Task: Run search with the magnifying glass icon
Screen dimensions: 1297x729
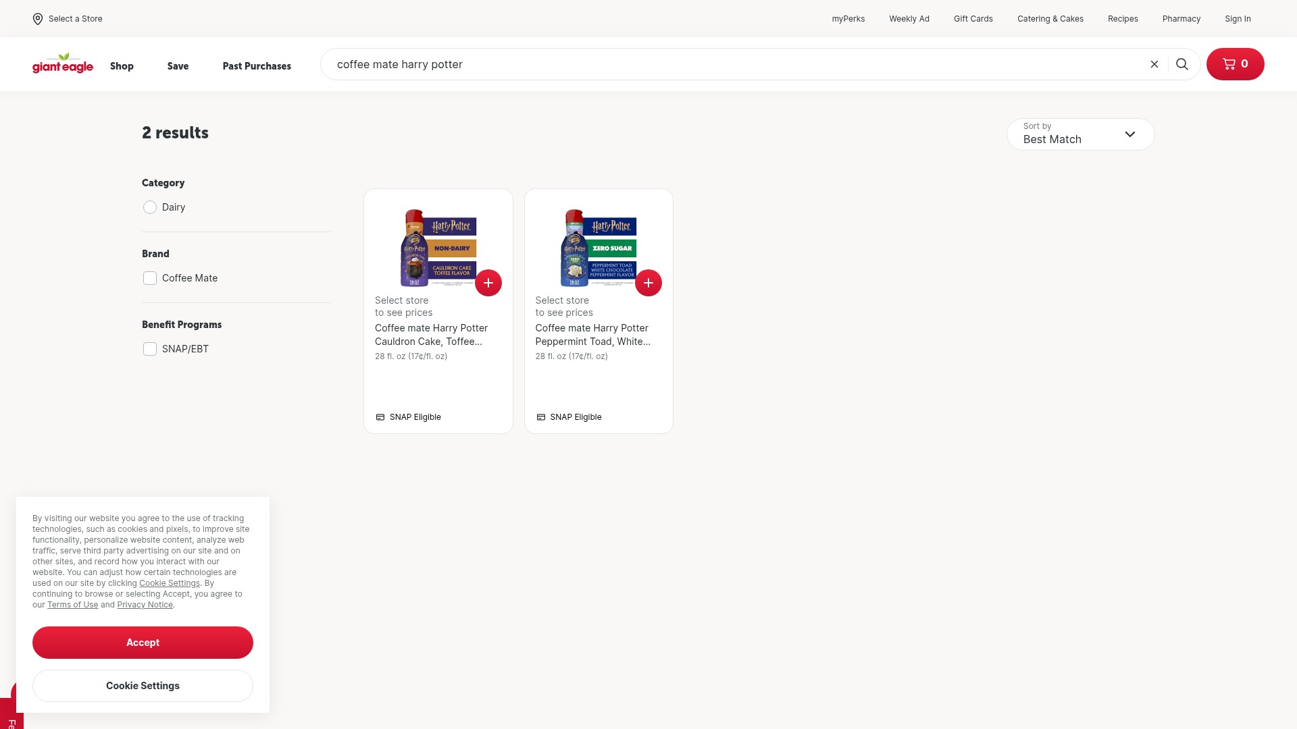Action: pyautogui.click(x=1182, y=64)
